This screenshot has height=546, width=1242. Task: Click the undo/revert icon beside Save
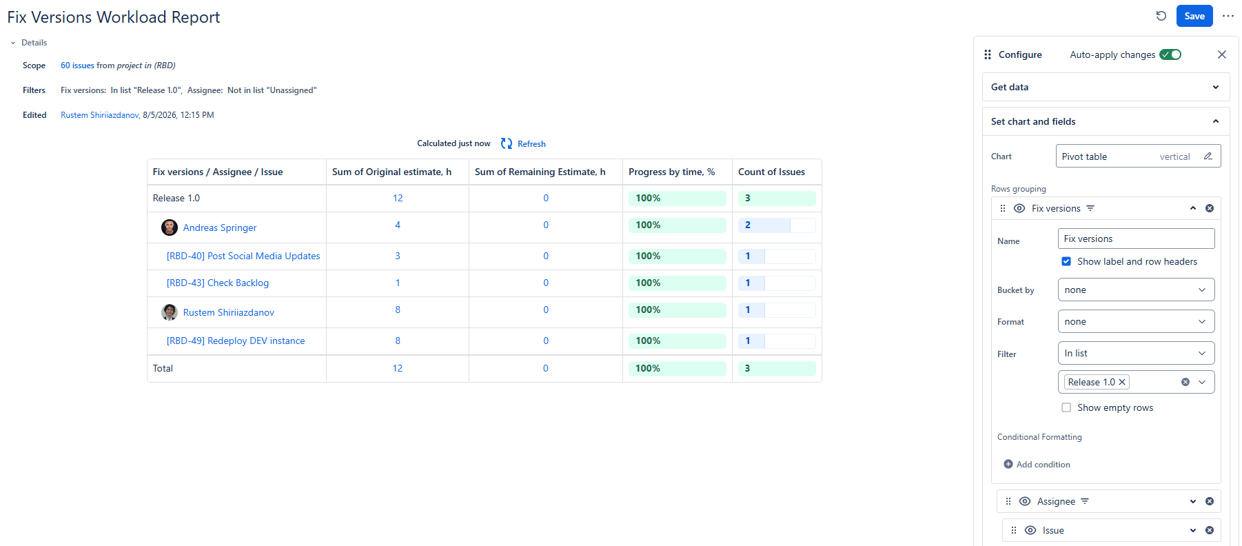click(x=1161, y=16)
